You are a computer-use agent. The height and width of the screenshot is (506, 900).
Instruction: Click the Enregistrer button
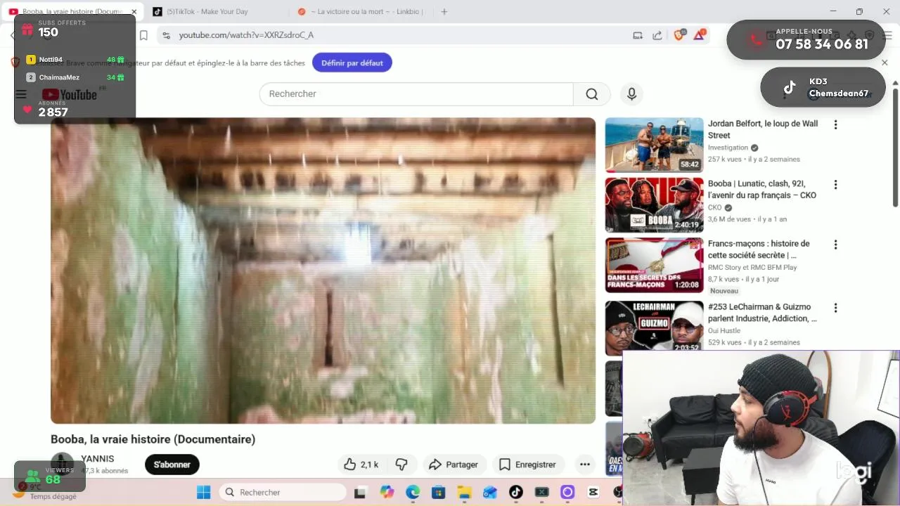(x=528, y=465)
